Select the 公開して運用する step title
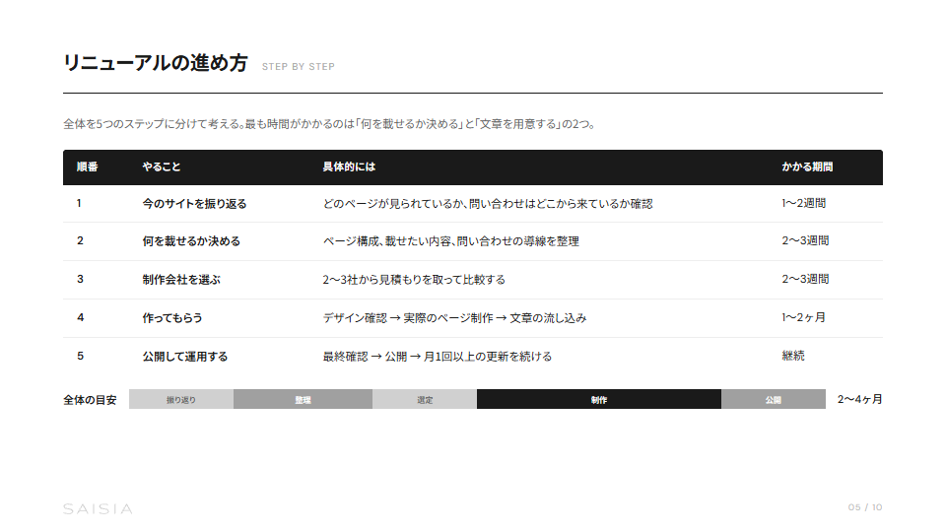 pos(185,357)
